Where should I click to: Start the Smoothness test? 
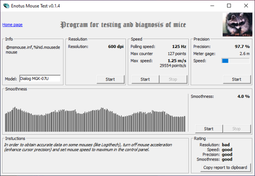click(209, 129)
